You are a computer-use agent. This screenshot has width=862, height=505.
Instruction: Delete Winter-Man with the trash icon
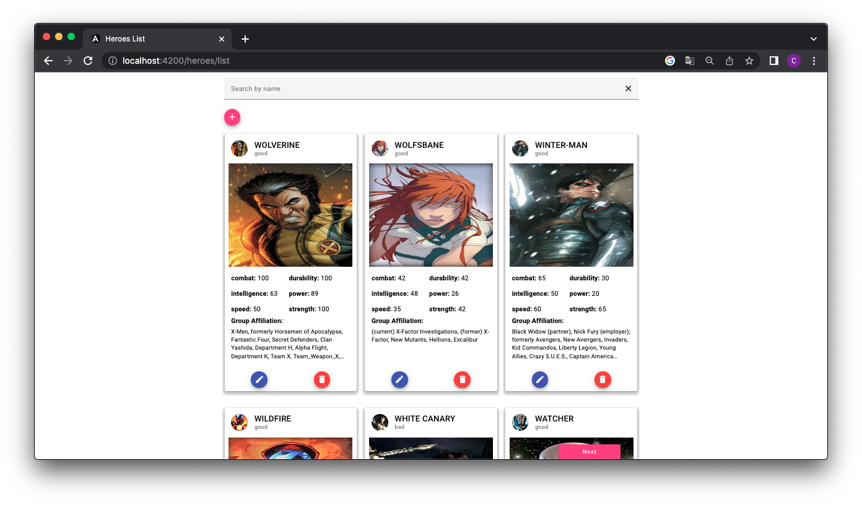(603, 379)
